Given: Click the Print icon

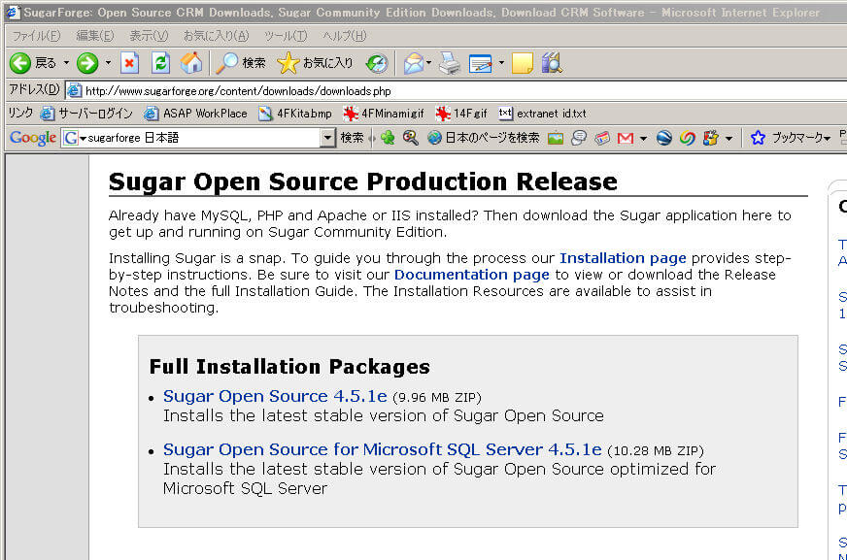Looking at the screenshot, I should tap(449, 63).
